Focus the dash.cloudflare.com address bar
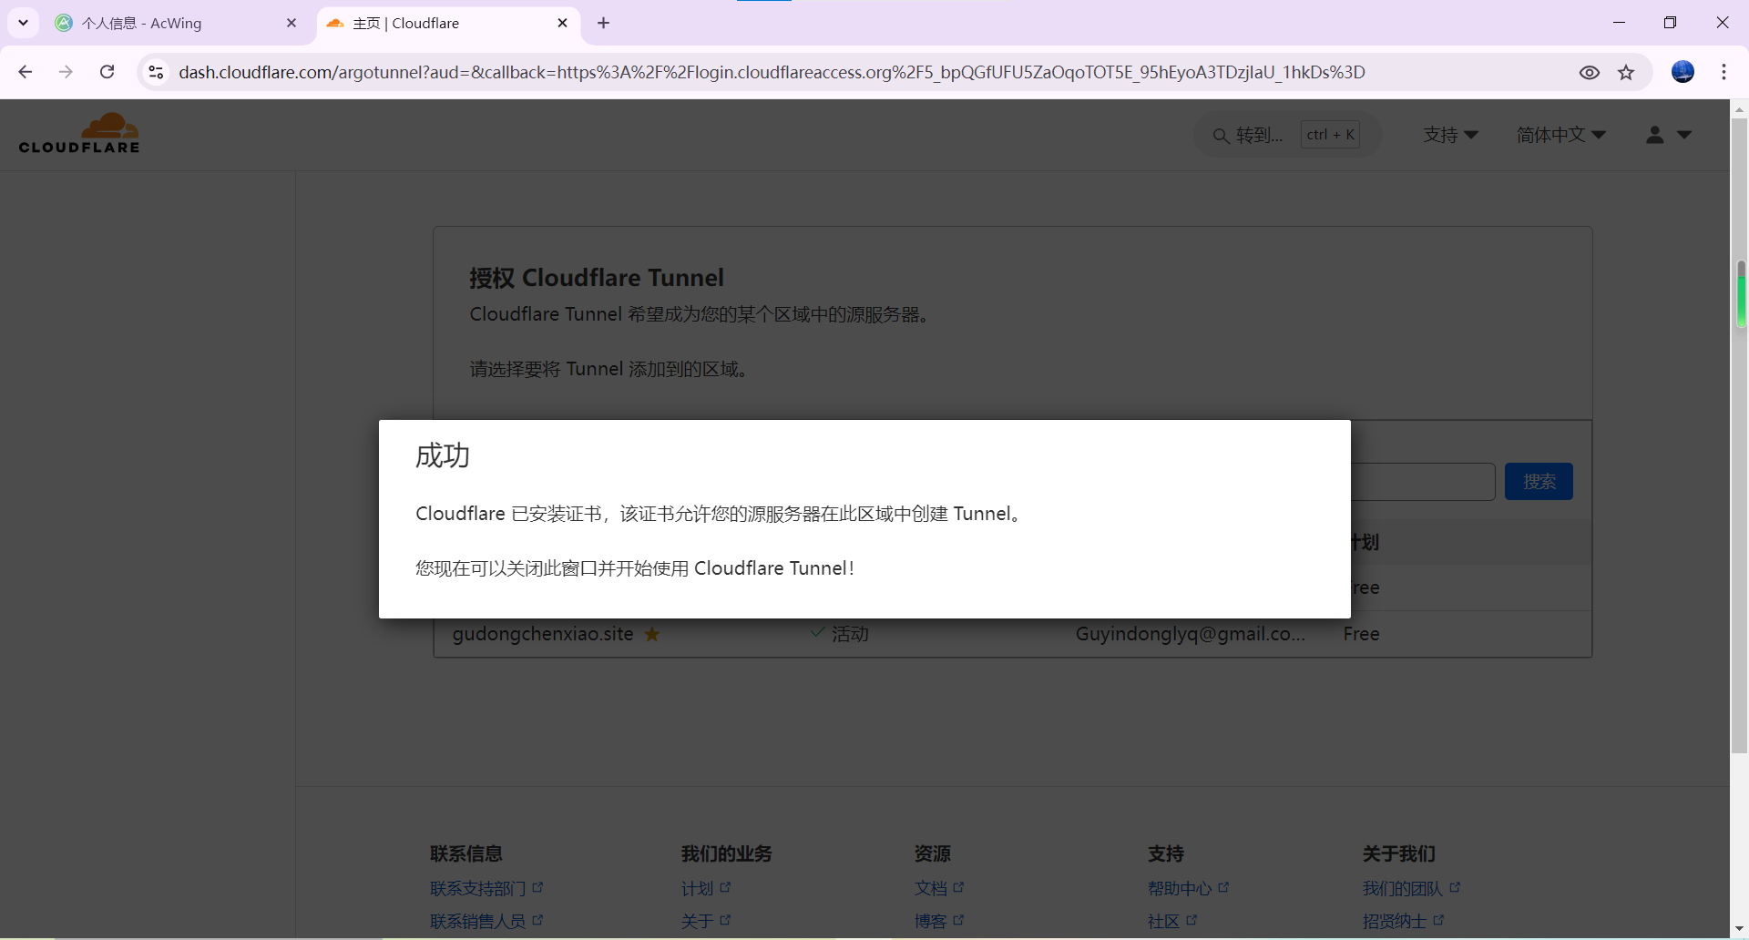 [772, 72]
